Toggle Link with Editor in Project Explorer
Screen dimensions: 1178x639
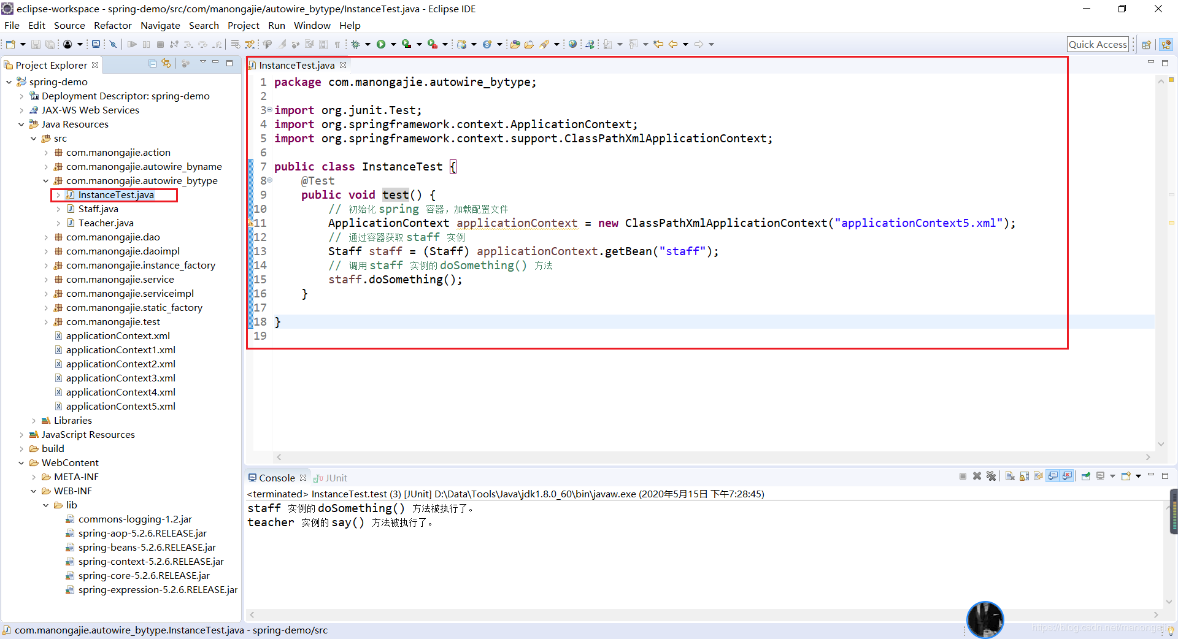tap(166, 64)
